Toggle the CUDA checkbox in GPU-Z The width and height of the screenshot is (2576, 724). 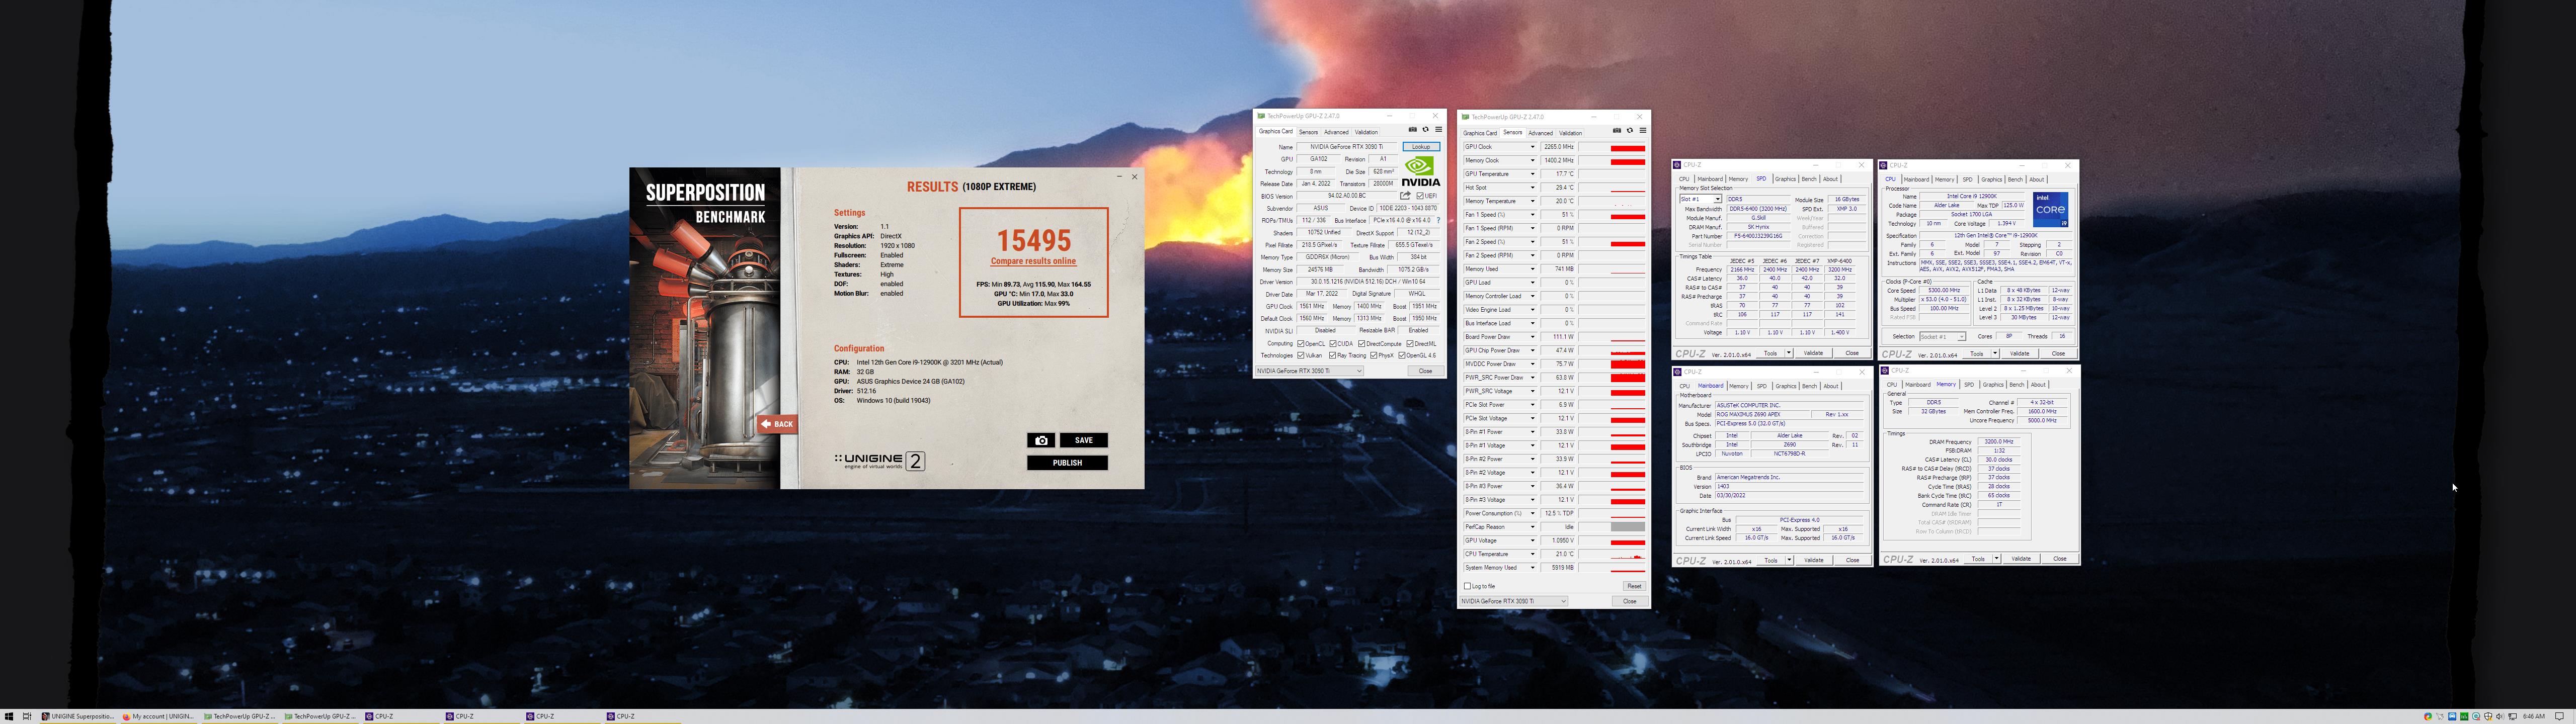tap(1333, 344)
